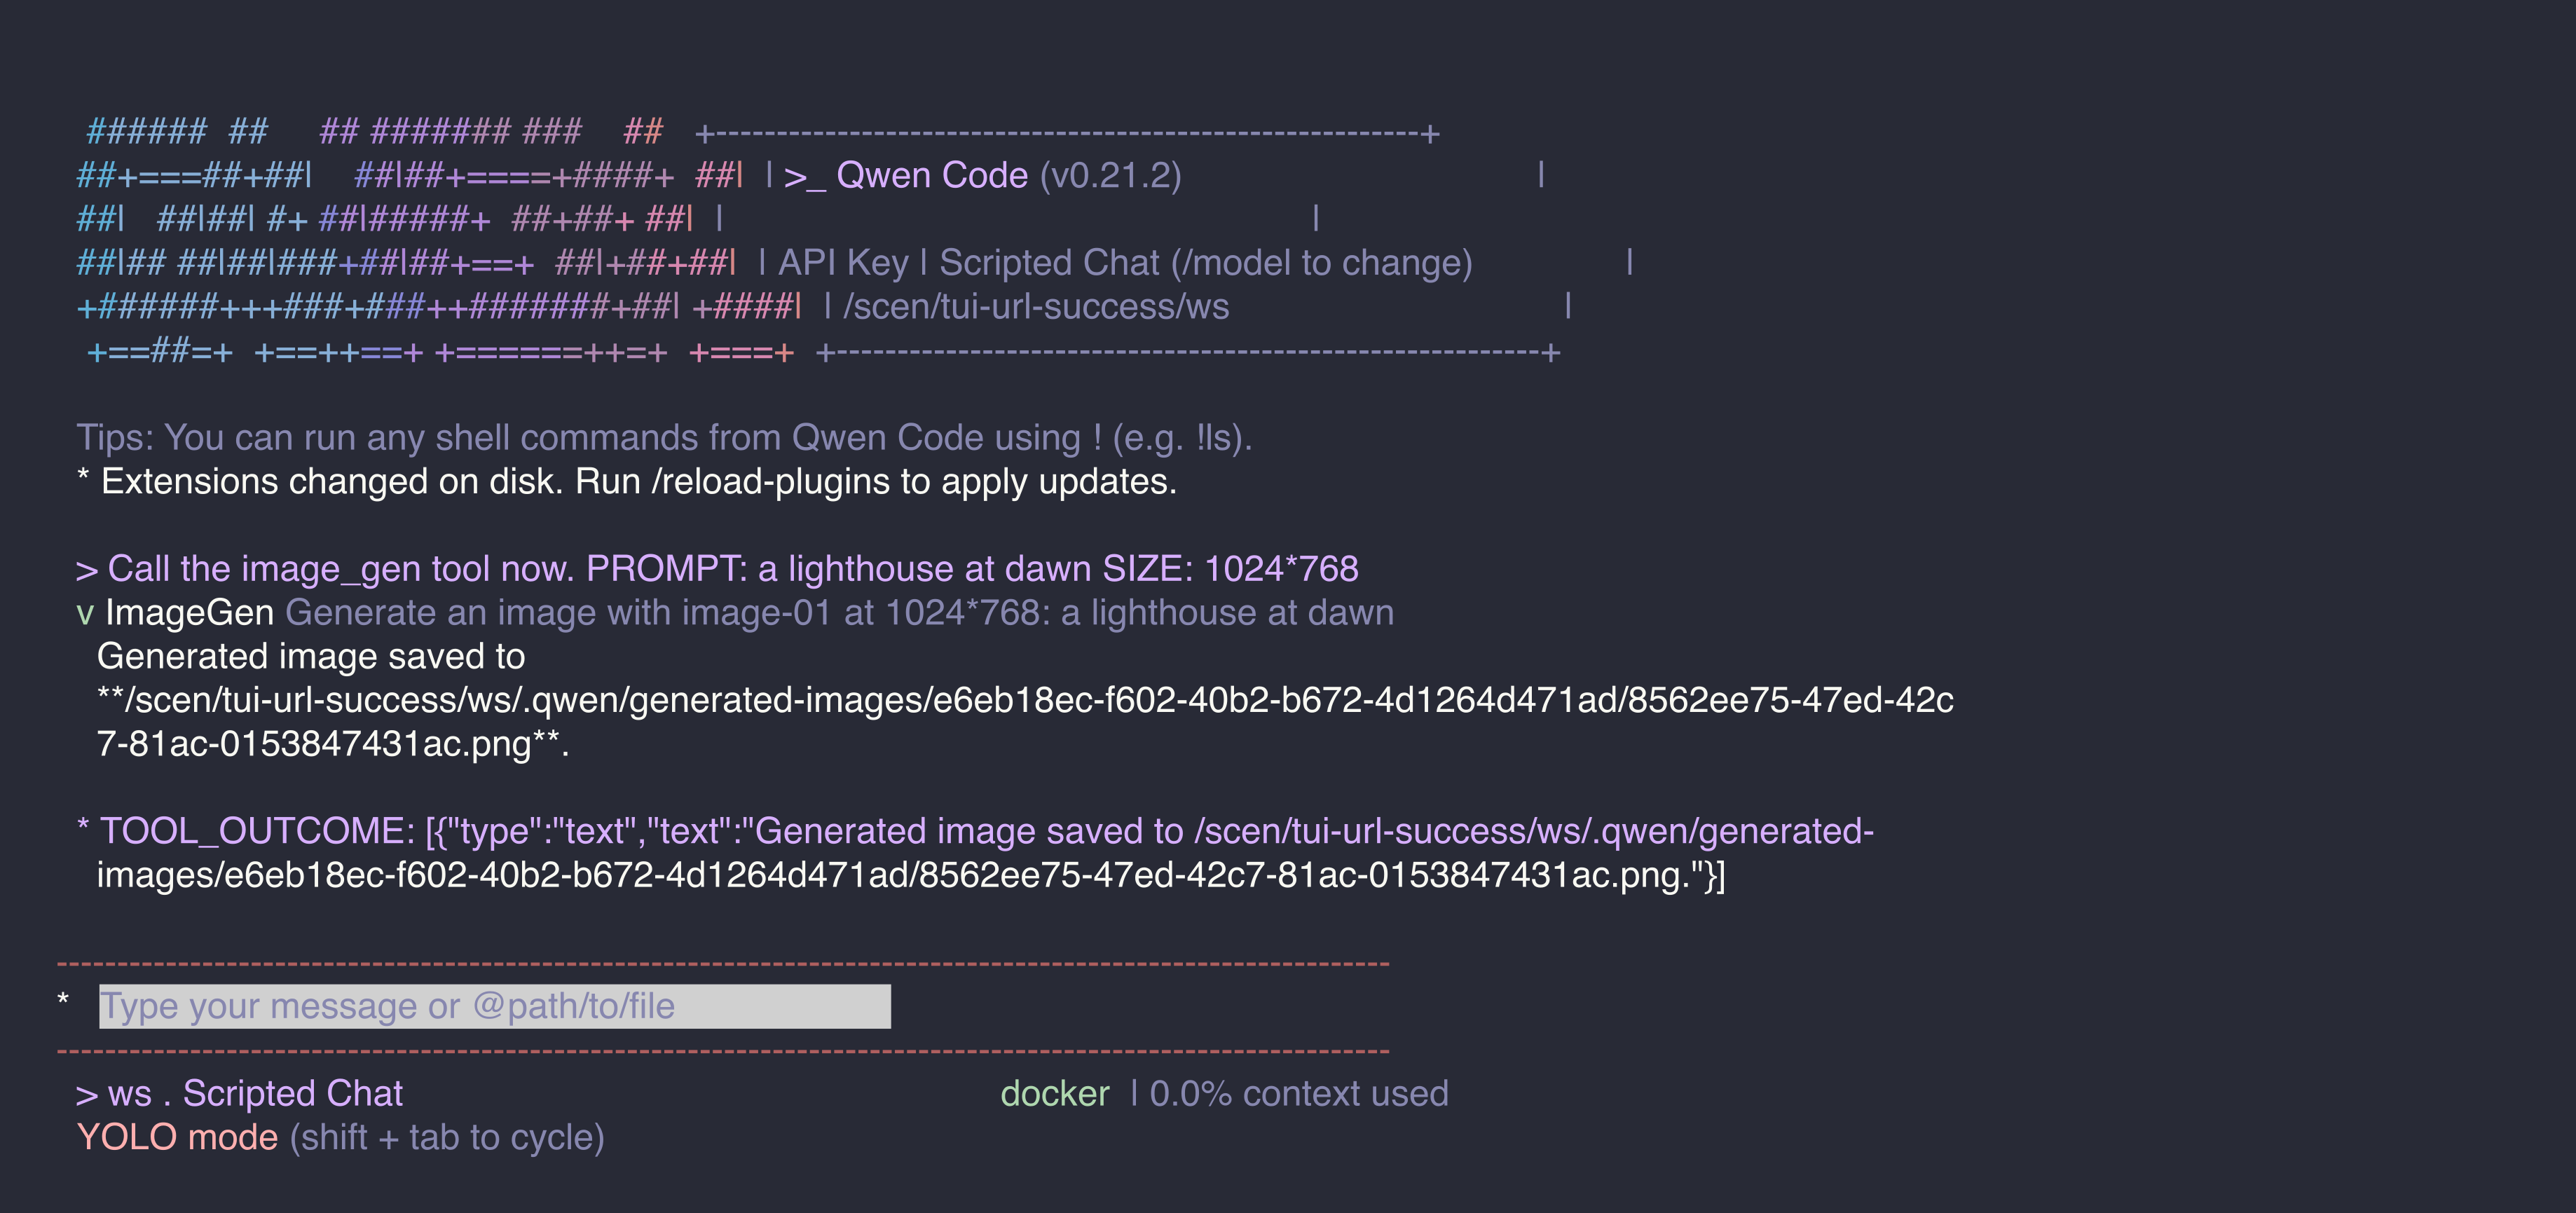Click the asterisk prompt marker beside input
The width and height of the screenshot is (2576, 1213).
63,1001
